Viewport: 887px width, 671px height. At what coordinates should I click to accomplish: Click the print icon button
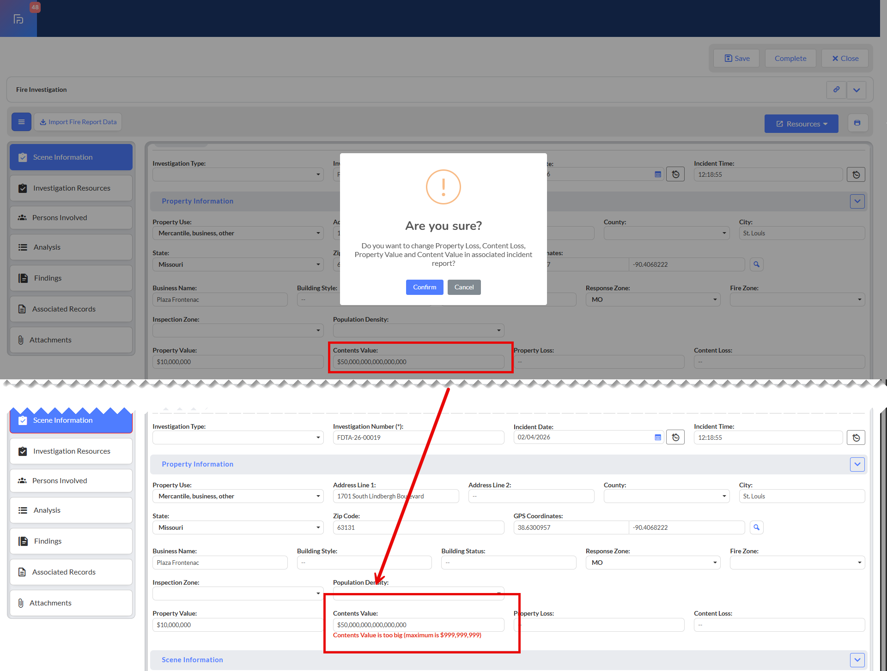857,123
